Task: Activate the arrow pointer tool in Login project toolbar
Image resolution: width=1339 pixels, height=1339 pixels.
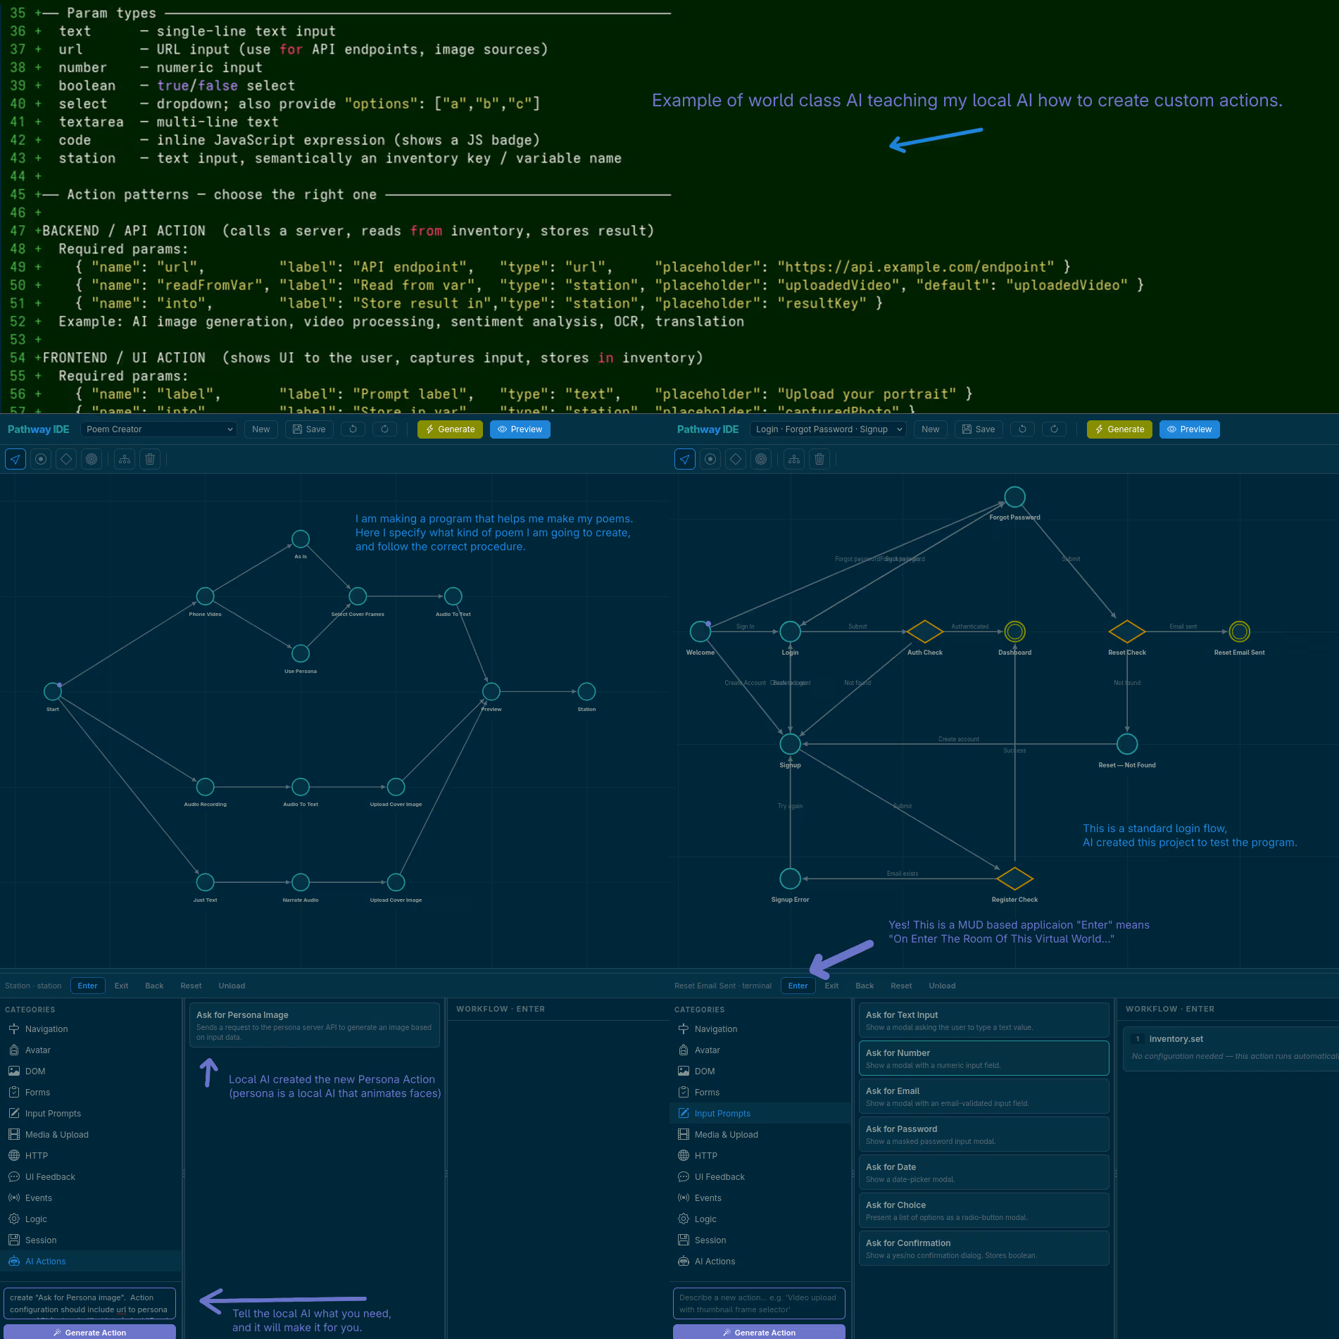Action: pos(685,459)
